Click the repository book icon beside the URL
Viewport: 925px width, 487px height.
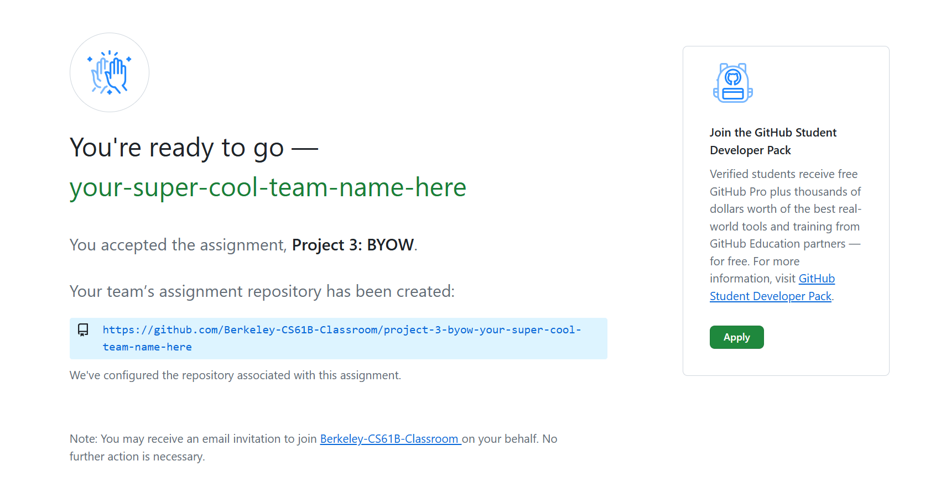(83, 330)
